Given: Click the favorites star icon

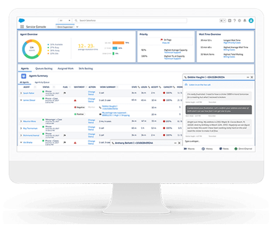Looking at the screenshot, I should click(x=221, y=21).
